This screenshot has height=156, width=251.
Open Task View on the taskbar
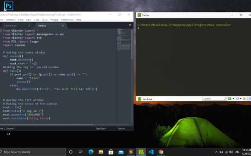click(80, 152)
